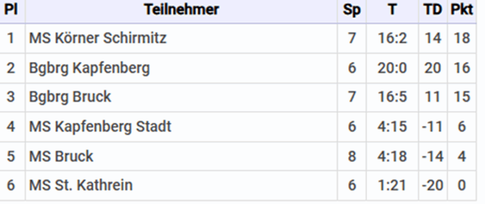This screenshot has width=485, height=204.
Task: Click the Pl column header
Action: point(11,9)
